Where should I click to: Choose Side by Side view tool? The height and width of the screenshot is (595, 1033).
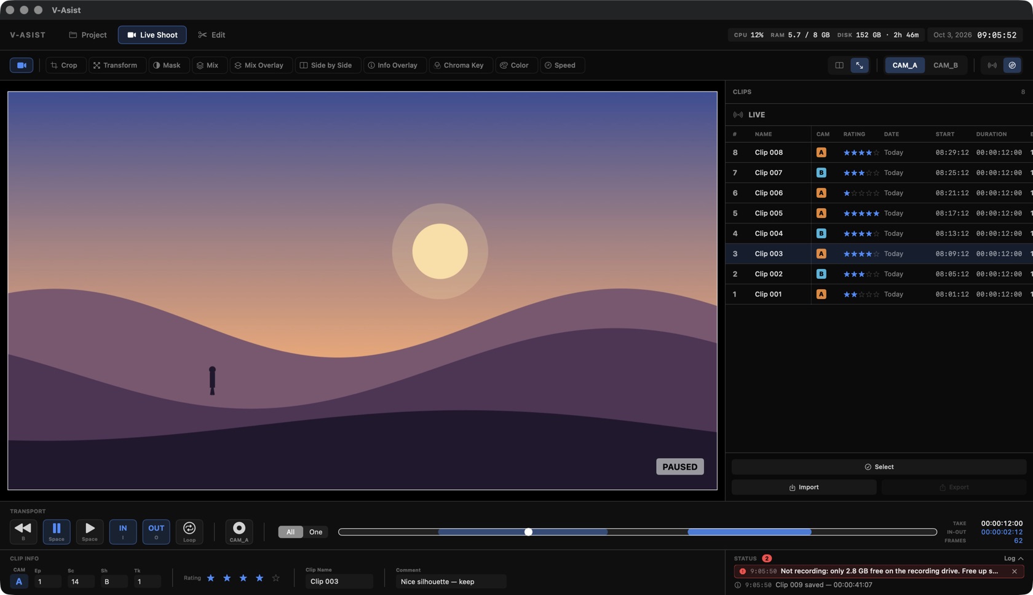click(327, 65)
